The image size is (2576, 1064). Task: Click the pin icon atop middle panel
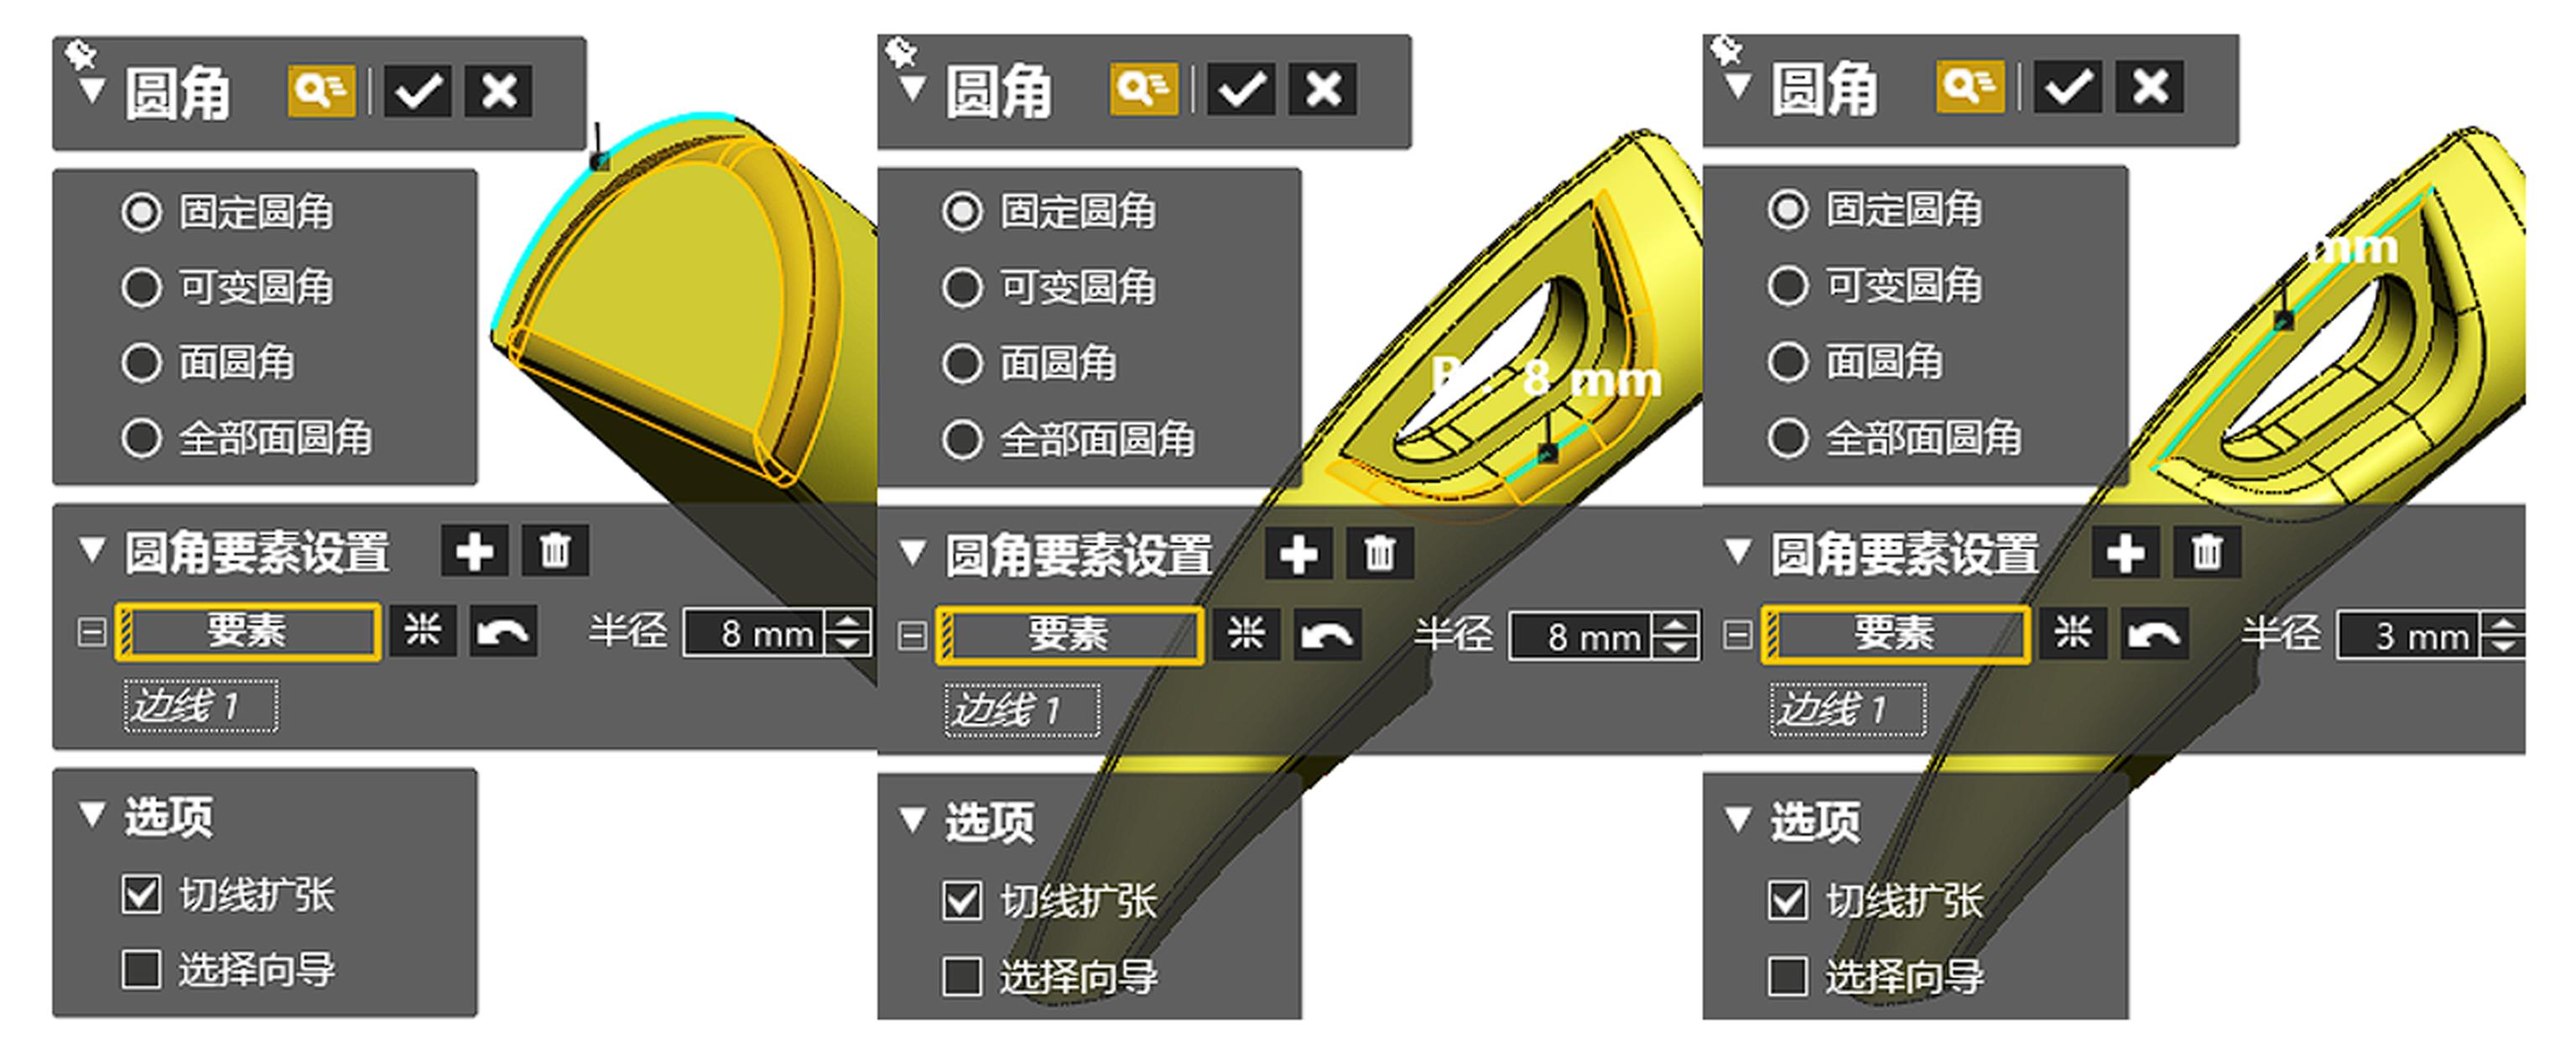(900, 50)
